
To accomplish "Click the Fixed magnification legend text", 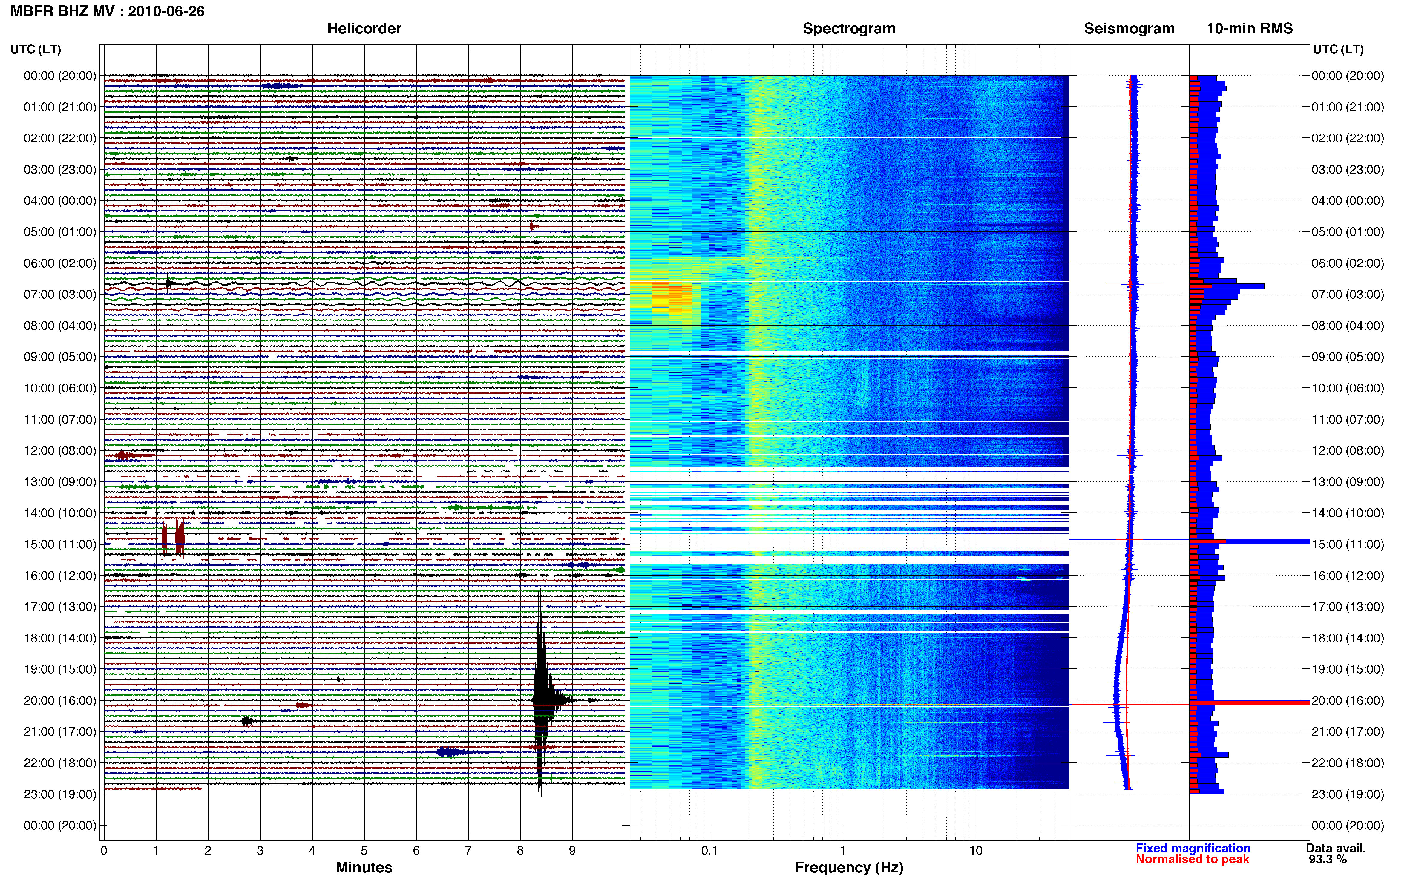I will [1193, 848].
